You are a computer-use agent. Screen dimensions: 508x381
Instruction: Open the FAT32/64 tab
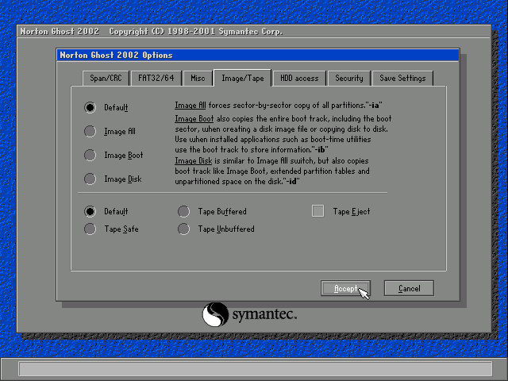point(156,78)
